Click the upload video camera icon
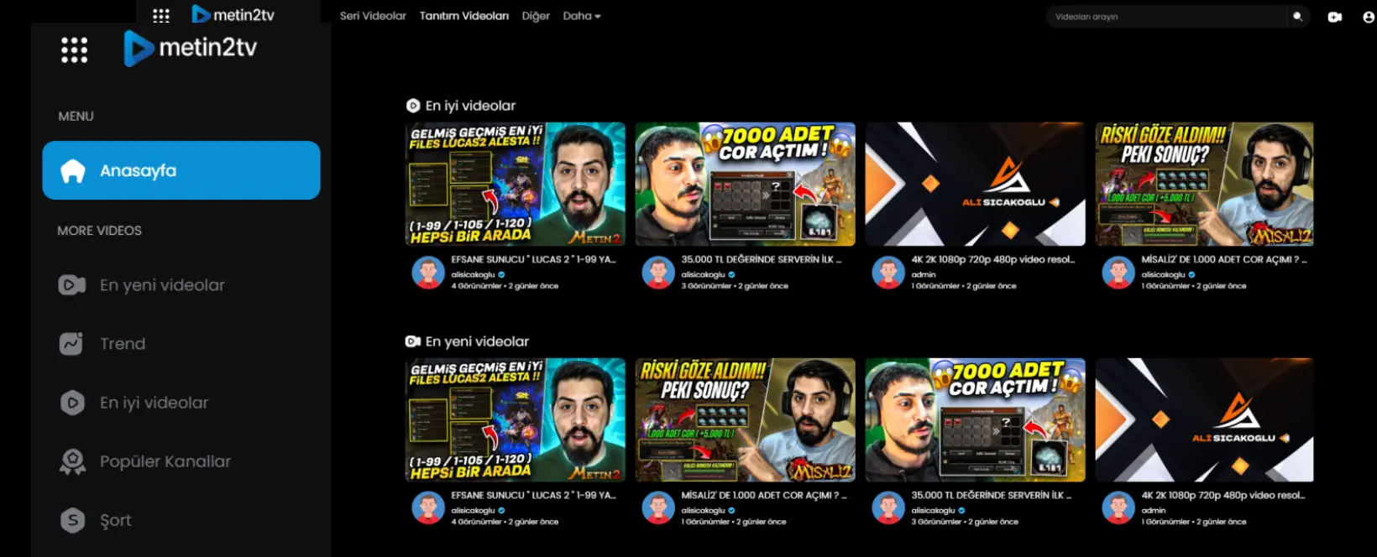Screen dimensions: 1377x557 click(1334, 17)
